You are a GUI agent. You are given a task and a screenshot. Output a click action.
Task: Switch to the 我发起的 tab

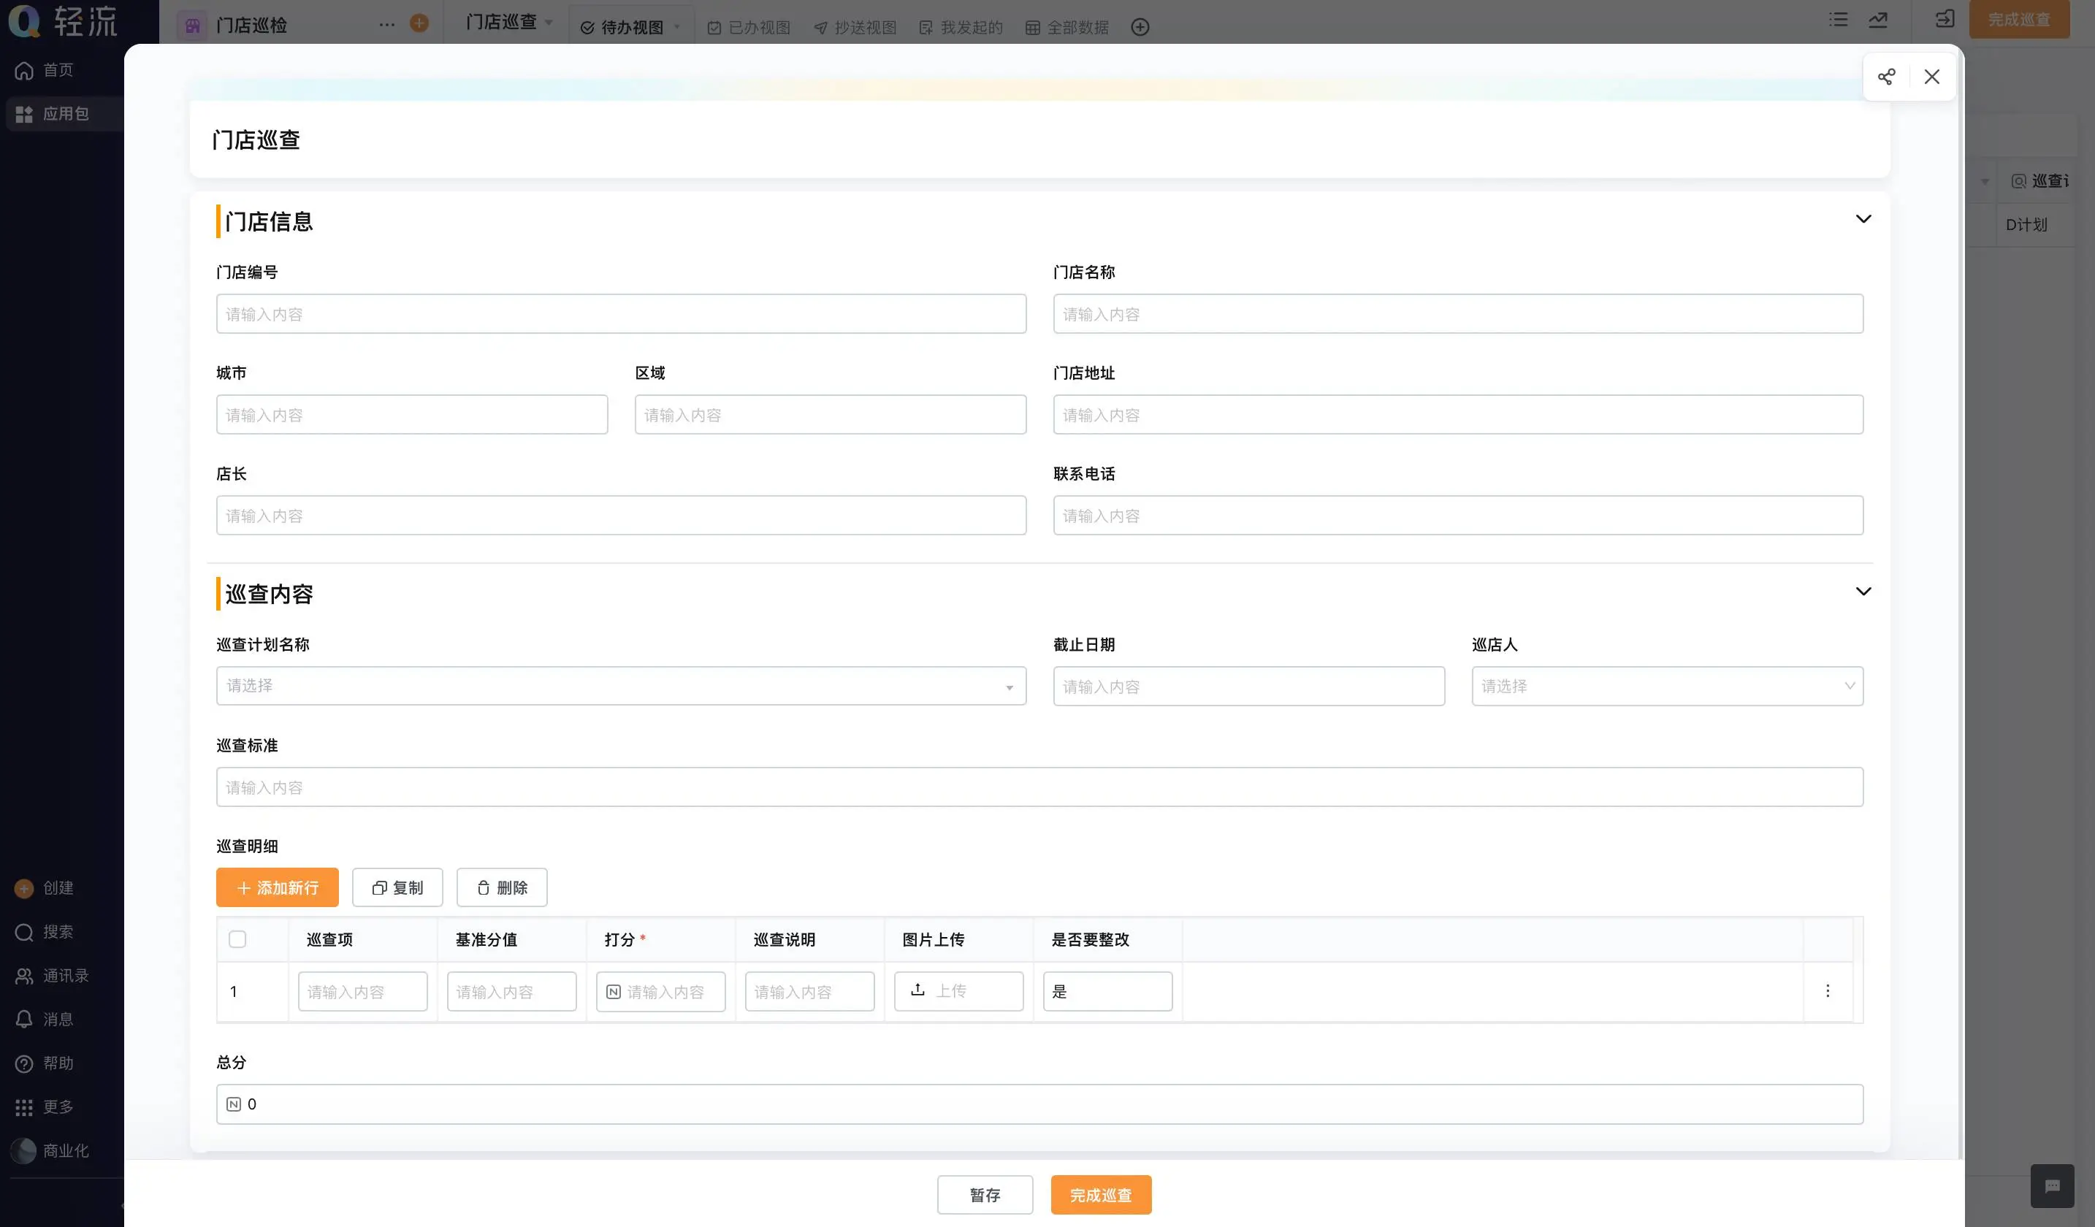tap(961, 28)
